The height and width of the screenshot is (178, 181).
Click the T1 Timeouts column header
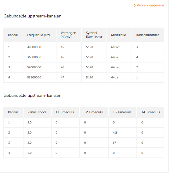(65, 112)
